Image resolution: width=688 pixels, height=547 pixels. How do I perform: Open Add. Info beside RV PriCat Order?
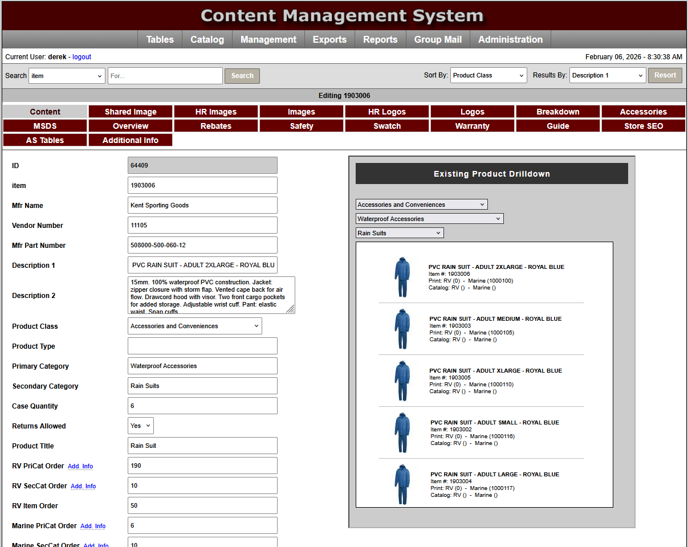point(80,466)
